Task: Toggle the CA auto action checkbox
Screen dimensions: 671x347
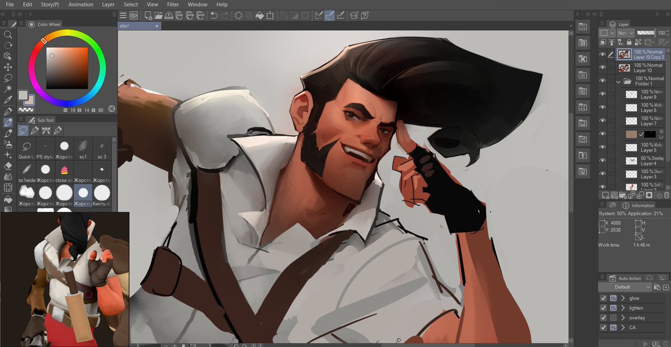Action: 603,327
